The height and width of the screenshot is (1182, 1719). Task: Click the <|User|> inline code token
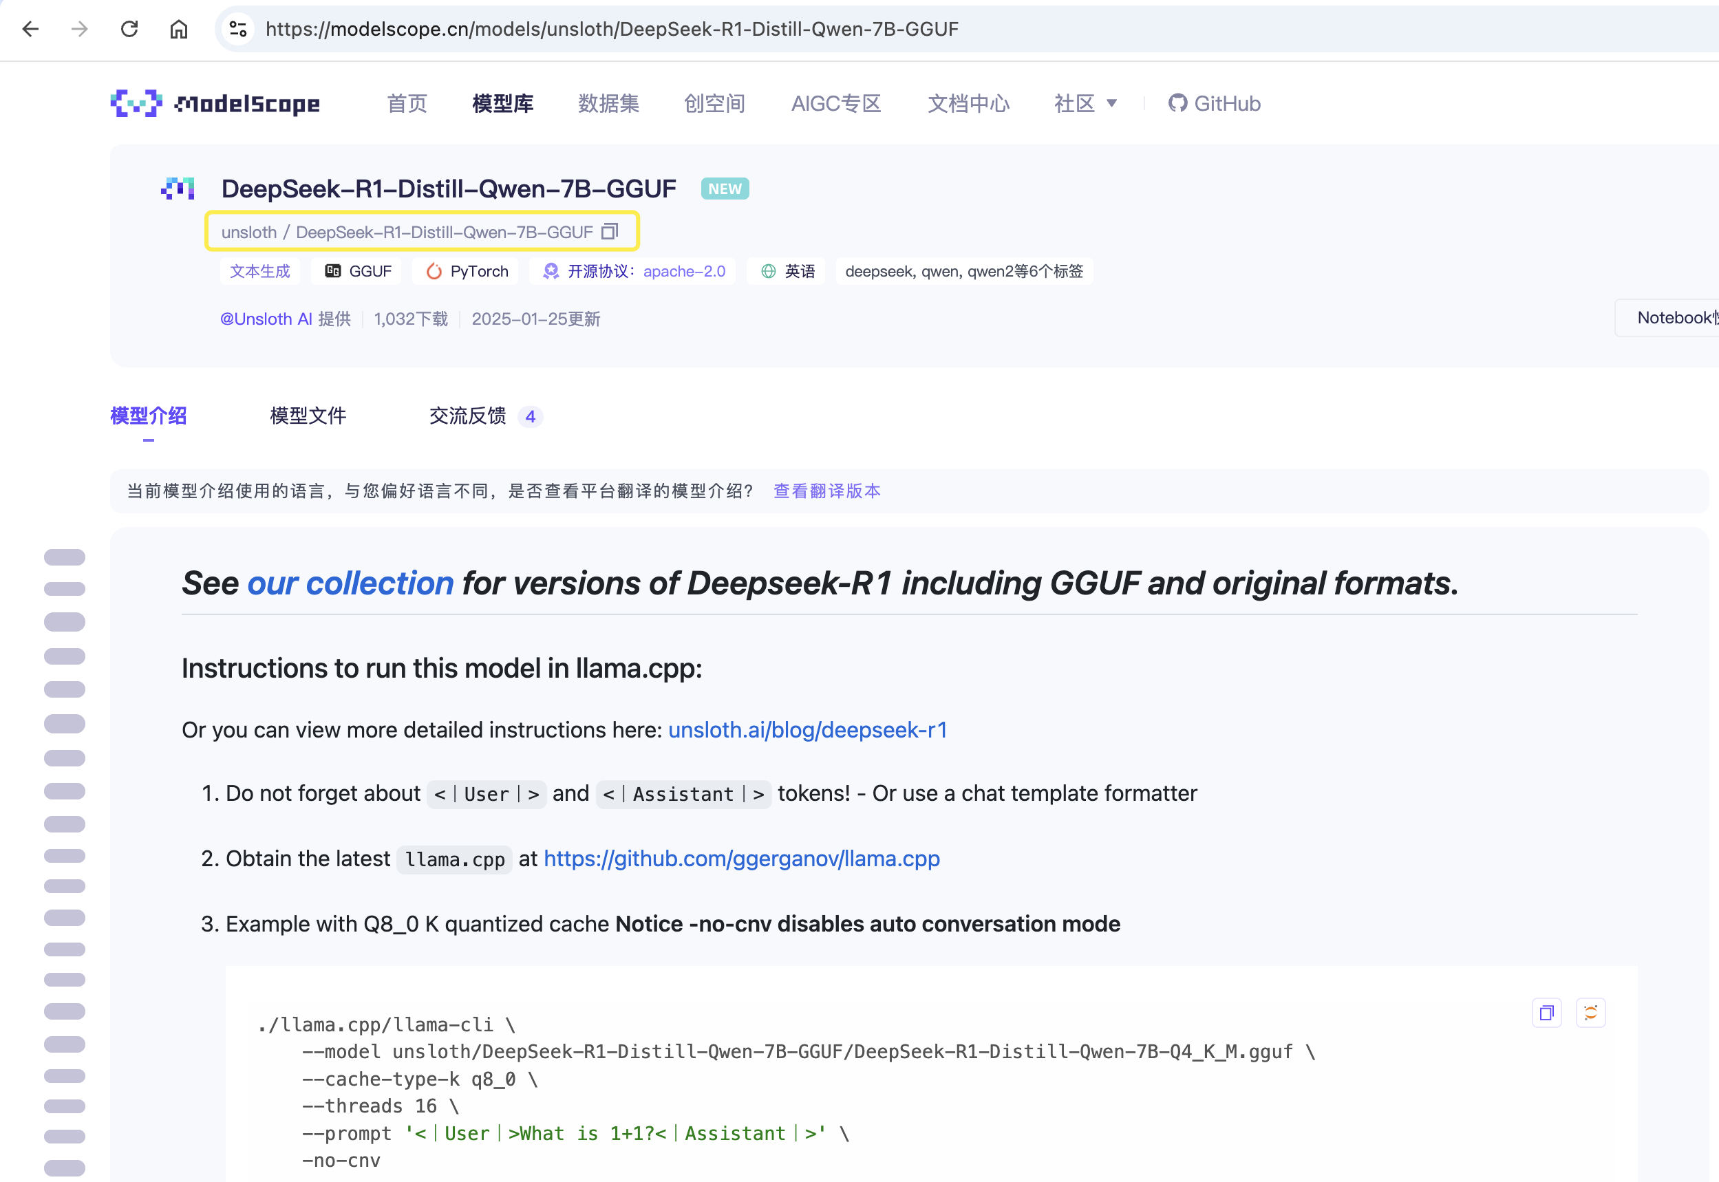[487, 795]
